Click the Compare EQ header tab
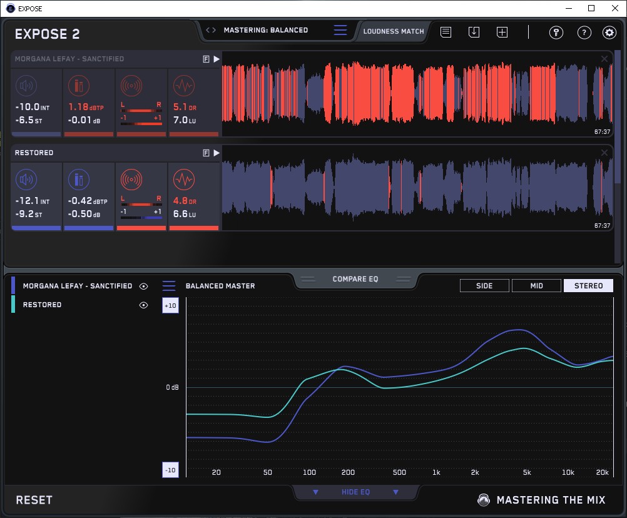Viewport: 627px width, 518px height. (355, 279)
